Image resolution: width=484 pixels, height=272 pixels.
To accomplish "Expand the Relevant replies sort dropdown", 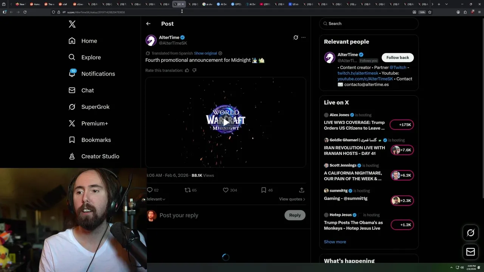I will click(x=156, y=199).
